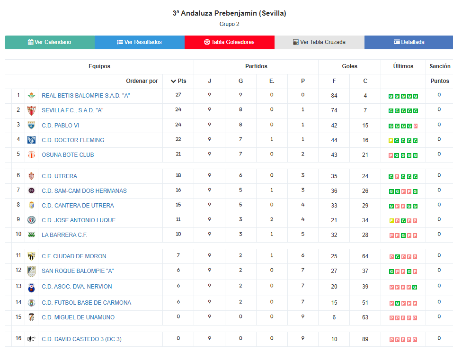Screen dimensions: 453x353
Task: Open C.F. CIUDAD DE MORON link
Action: click(x=74, y=256)
